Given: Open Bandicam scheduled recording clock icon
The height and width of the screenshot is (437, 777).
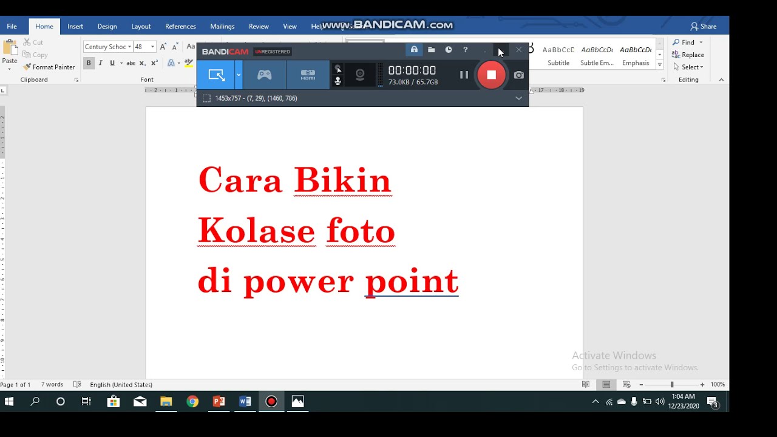Looking at the screenshot, I should [x=448, y=50].
